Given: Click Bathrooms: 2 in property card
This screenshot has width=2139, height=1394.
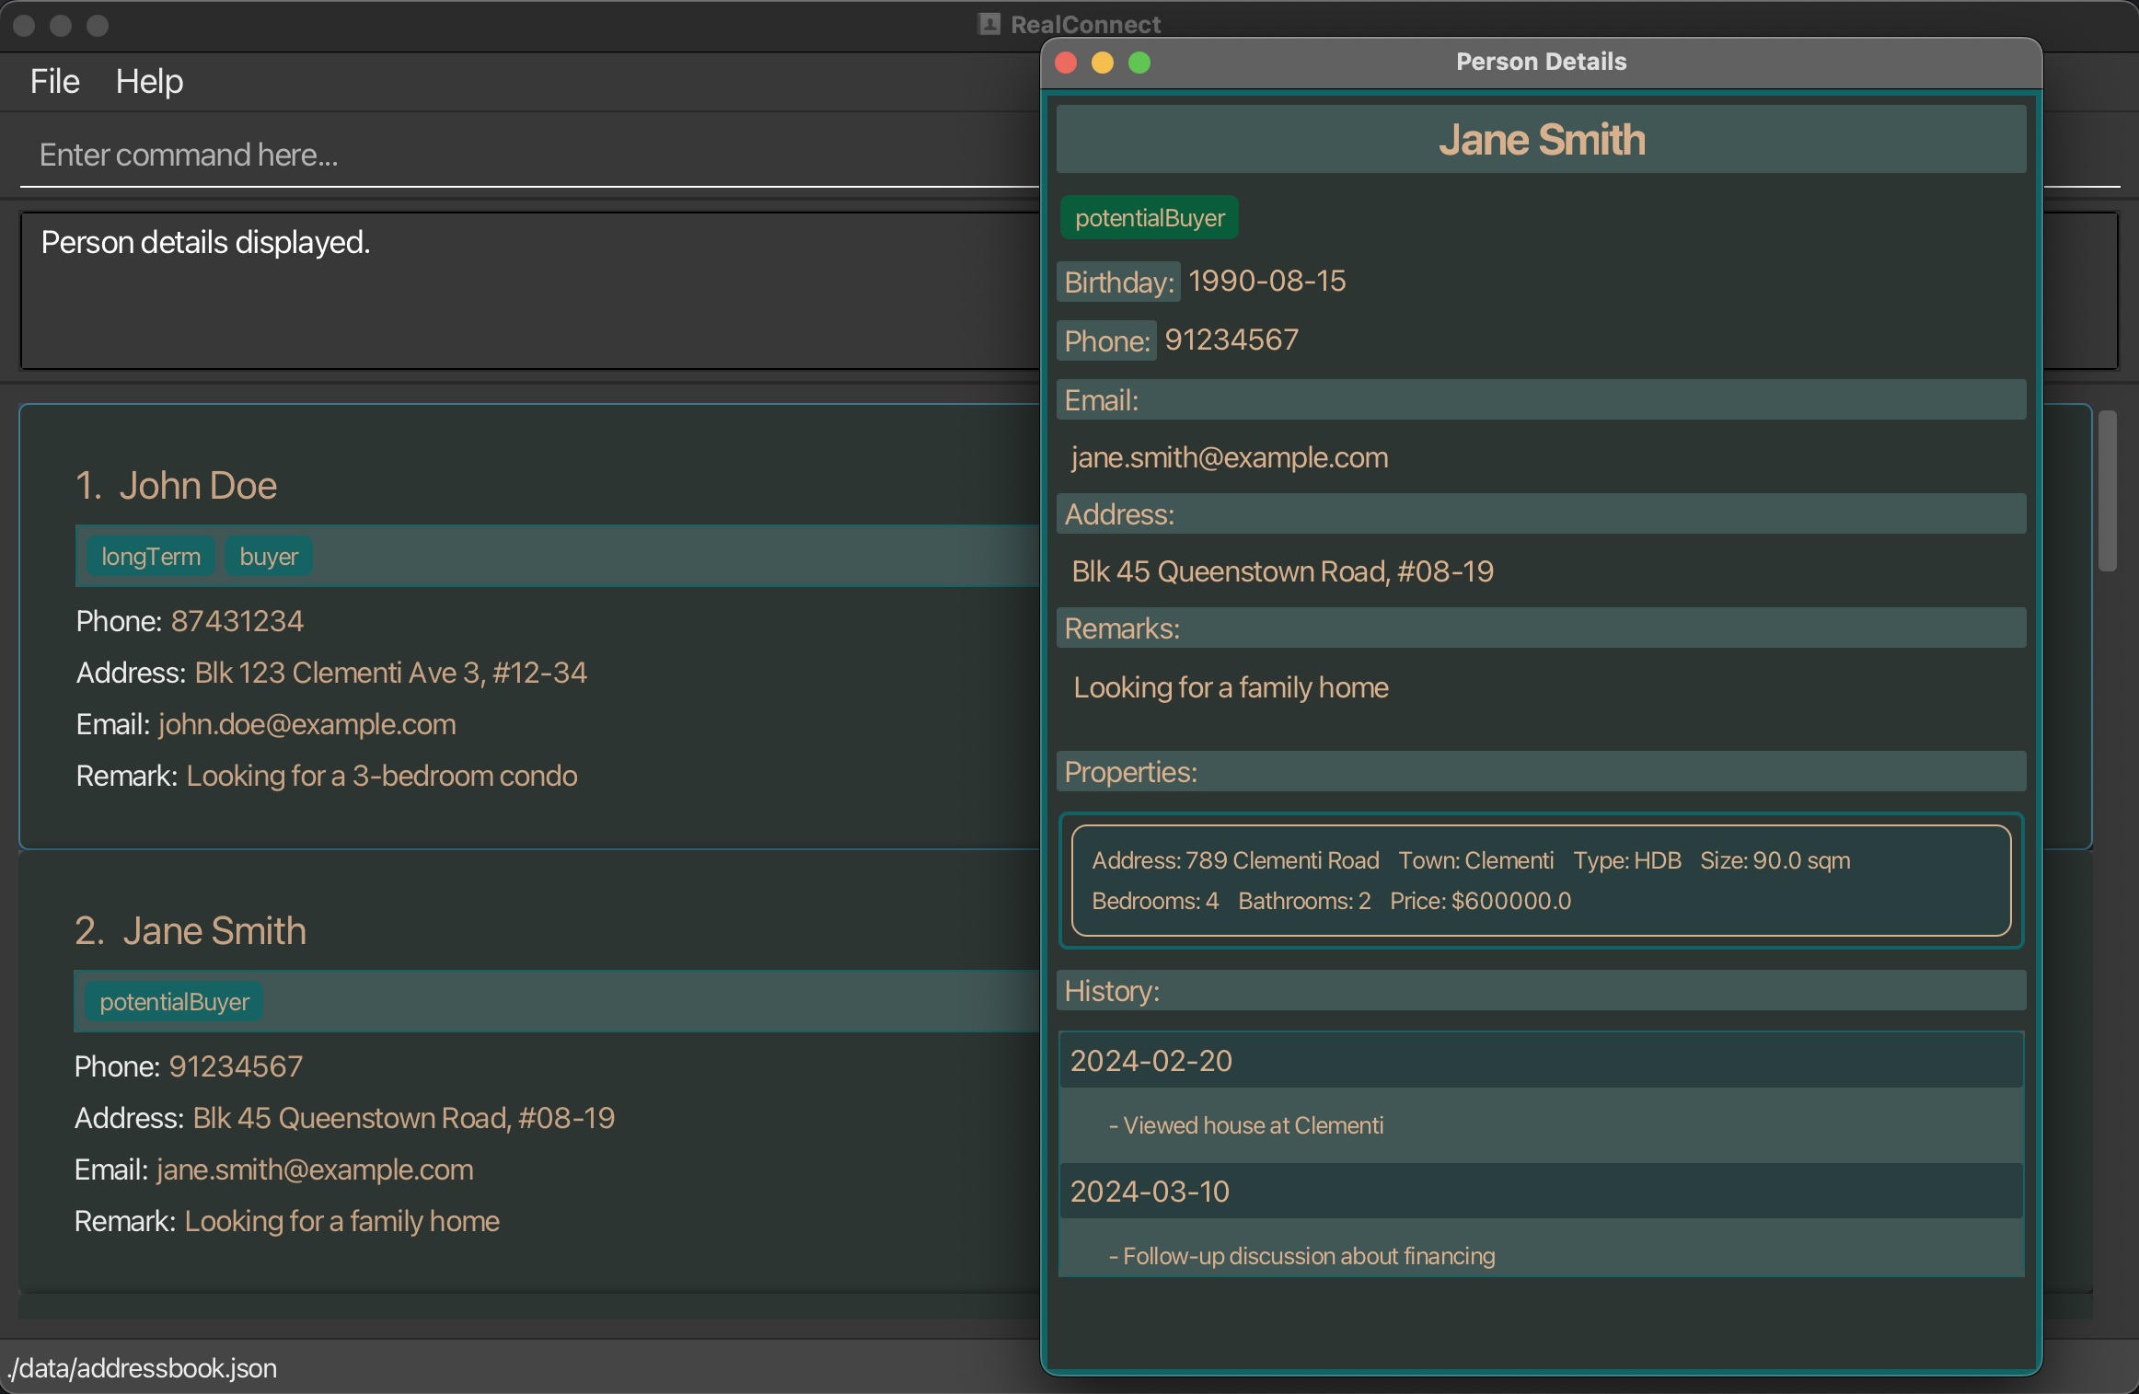Looking at the screenshot, I should (x=1304, y=901).
